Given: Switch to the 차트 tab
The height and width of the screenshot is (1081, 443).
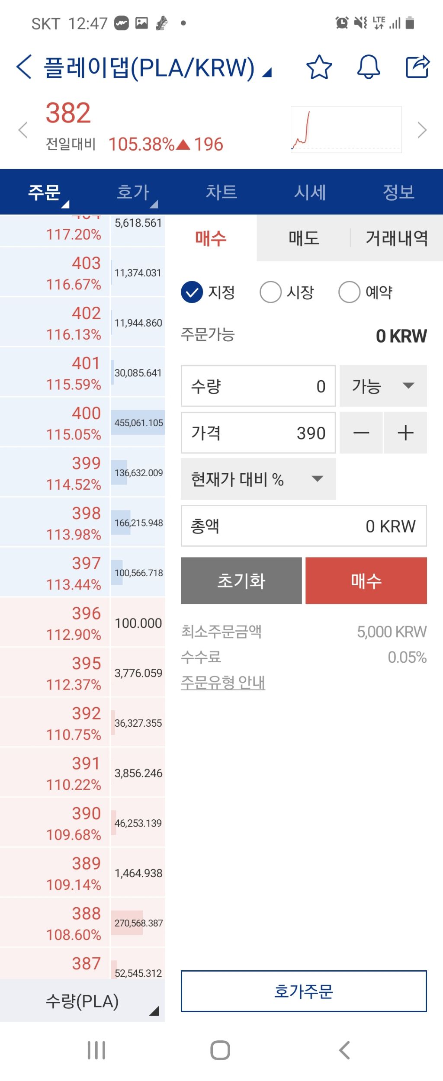Looking at the screenshot, I should [x=221, y=192].
